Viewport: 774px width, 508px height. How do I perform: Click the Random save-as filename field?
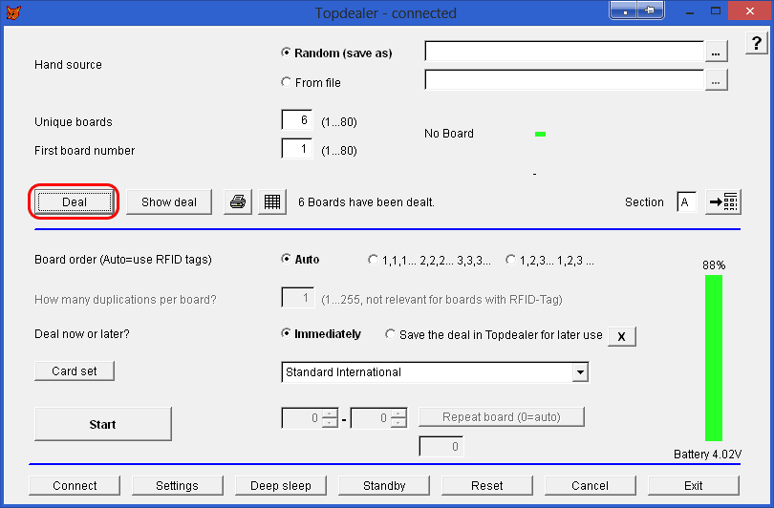(x=564, y=52)
